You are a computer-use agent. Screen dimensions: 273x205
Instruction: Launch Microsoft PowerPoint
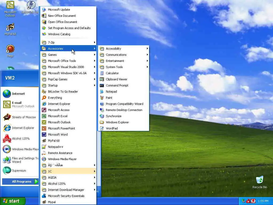[68, 128]
